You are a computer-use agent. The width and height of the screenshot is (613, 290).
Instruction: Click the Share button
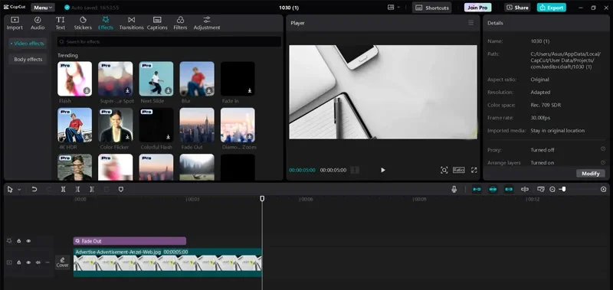pos(517,8)
